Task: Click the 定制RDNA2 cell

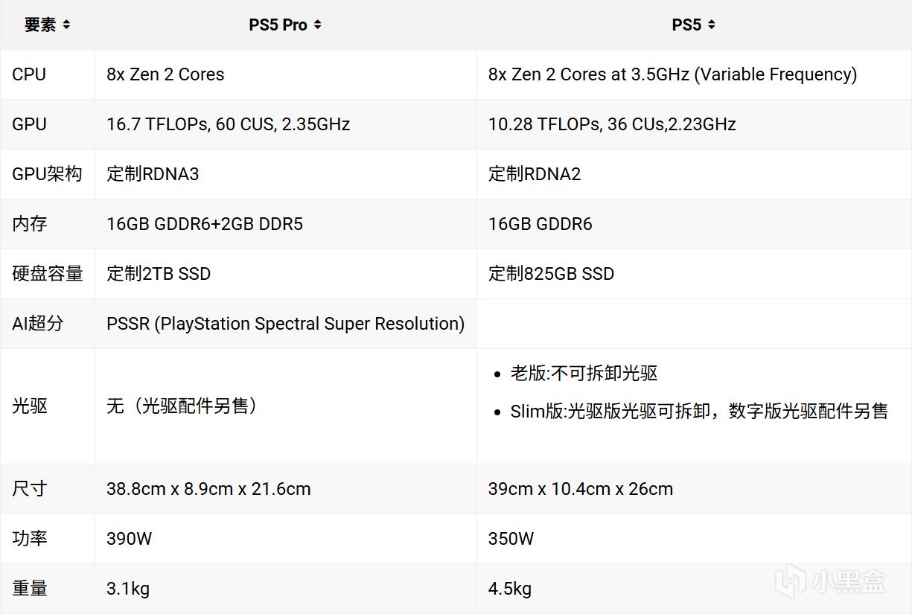Action: point(535,174)
